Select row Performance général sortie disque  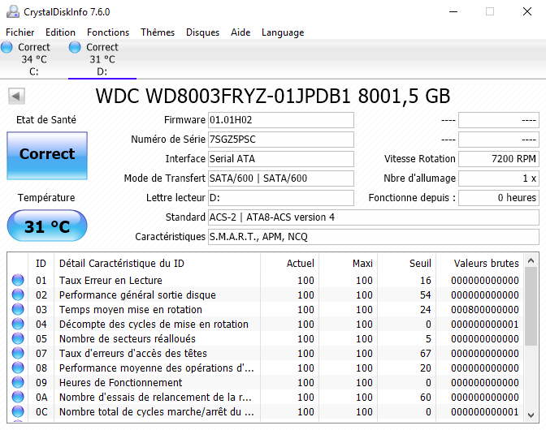[266, 295]
